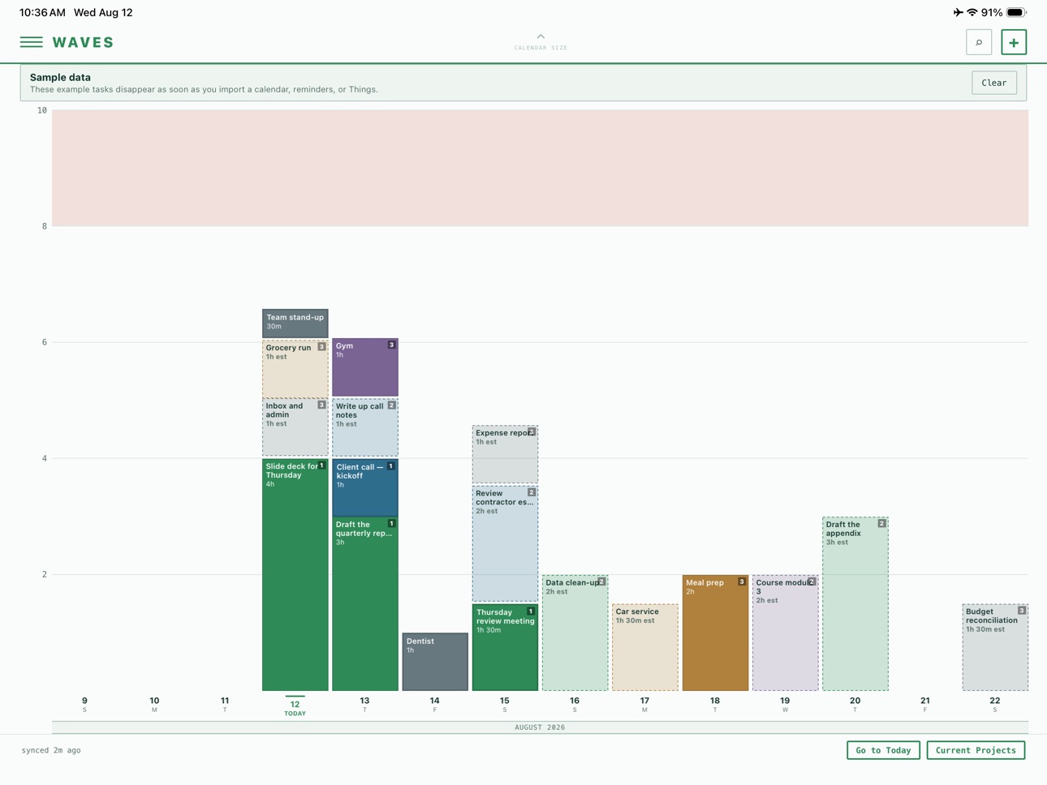Viewport: 1047px width, 785px height.
Task: Click the priority 3 badge on Gym
Action: pos(391,345)
